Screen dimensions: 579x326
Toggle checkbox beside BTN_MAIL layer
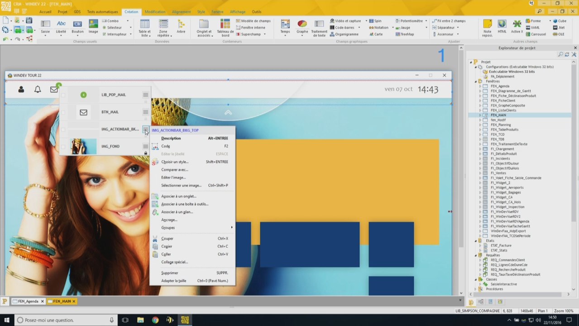tap(63, 112)
